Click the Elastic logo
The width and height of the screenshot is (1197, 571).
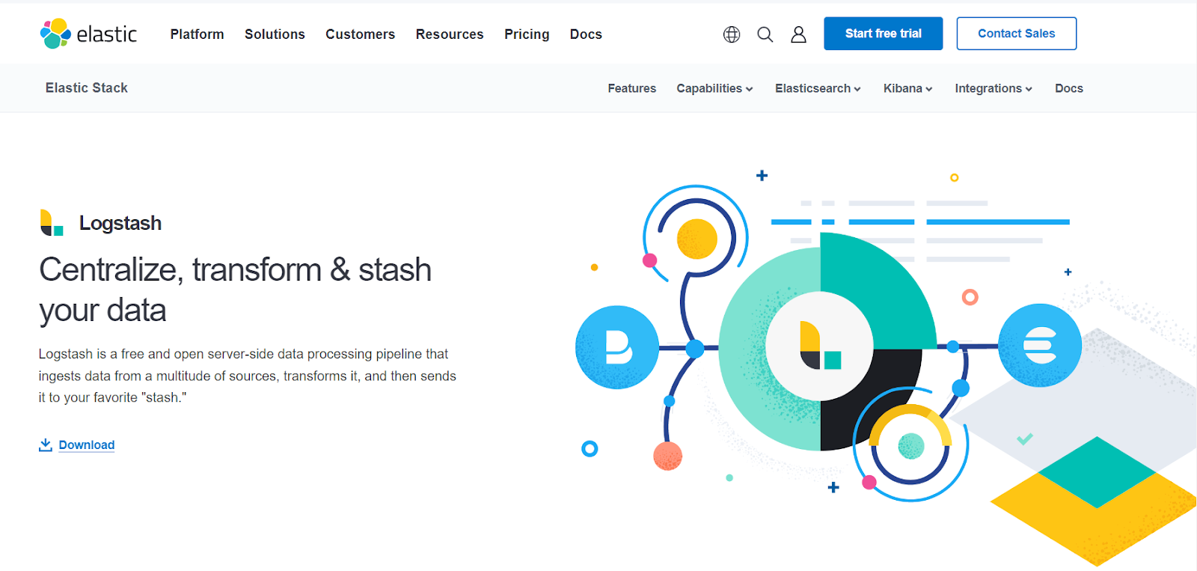coord(88,34)
